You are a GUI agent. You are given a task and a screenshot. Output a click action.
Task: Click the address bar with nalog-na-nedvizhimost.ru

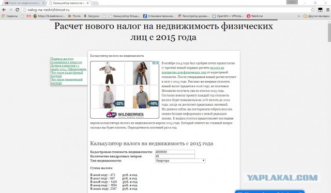tap(168, 10)
